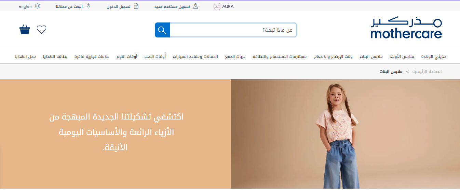The width and height of the screenshot is (460, 190).
Task: Expand عربات الدفع category menu
Action: [x=235, y=57]
